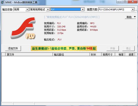This screenshot has height=106, width=138.
Task: Click the output format value .FLV
Action: click(59, 40)
